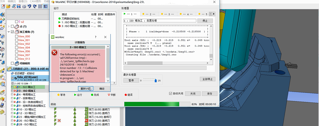Expand the 点 (1) tree node
The image size is (319, 126).
coord(9,26)
